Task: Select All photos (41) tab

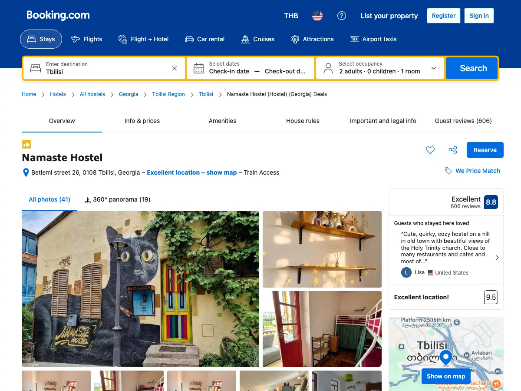Action: (x=49, y=200)
